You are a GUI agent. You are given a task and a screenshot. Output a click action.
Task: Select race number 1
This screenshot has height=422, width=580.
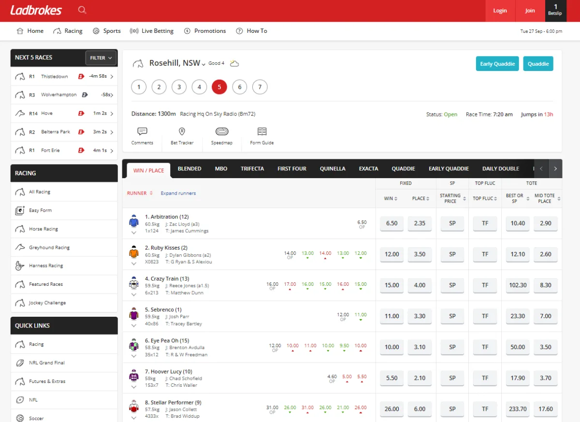pyautogui.click(x=139, y=87)
